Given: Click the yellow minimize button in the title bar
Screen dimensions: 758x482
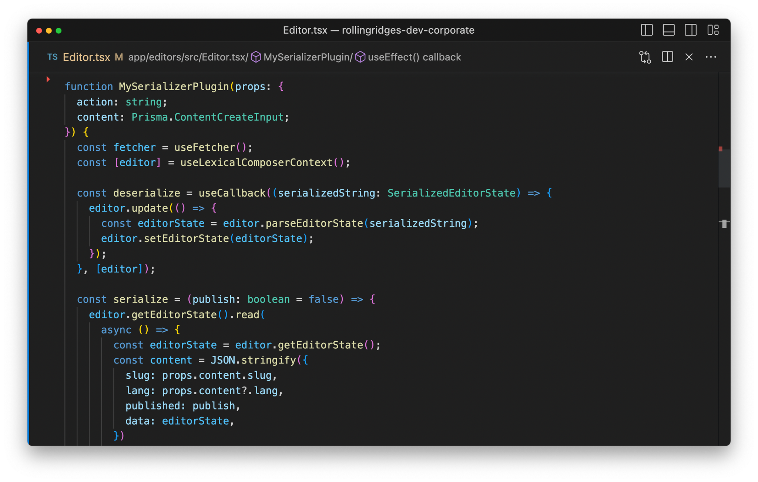Looking at the screenshot, I should pos(49,31).
